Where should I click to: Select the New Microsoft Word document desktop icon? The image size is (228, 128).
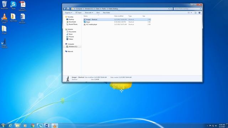point(22,18)
